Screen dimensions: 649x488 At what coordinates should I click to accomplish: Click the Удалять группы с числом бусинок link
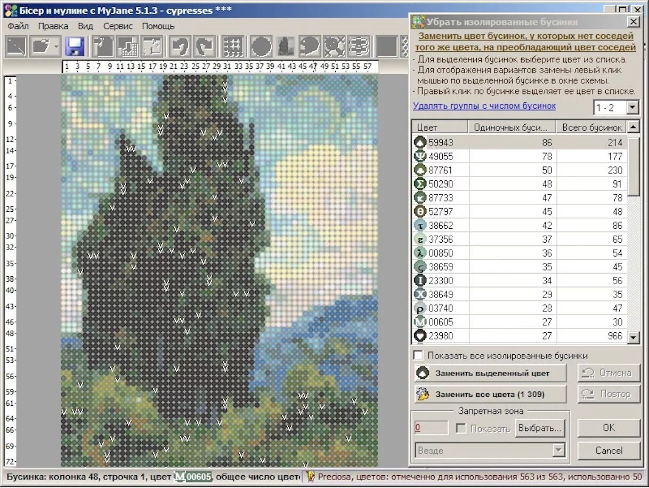484,106
